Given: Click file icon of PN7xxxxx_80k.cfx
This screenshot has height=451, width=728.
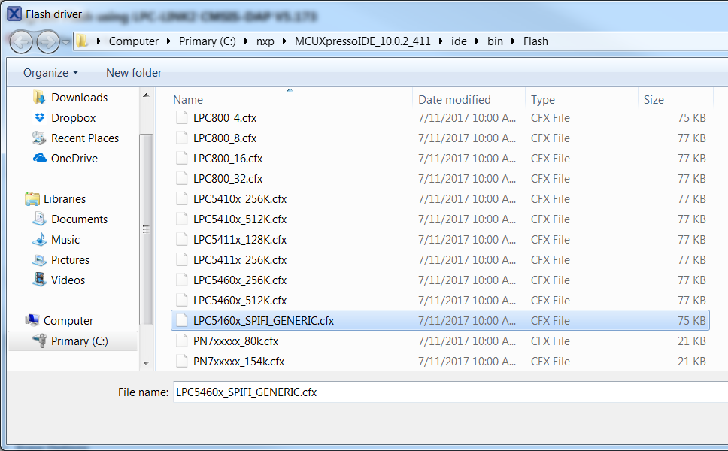Looking at the screenshot, I should tap(181, 341).
